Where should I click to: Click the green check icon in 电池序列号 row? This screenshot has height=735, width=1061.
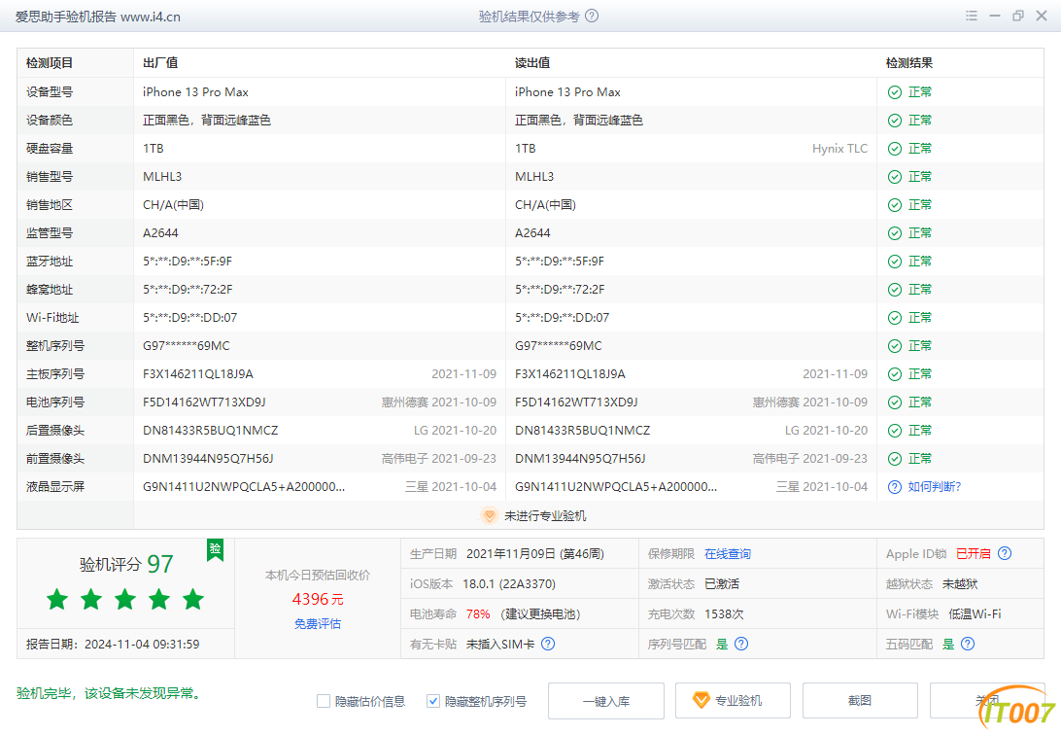coord(895,402)
